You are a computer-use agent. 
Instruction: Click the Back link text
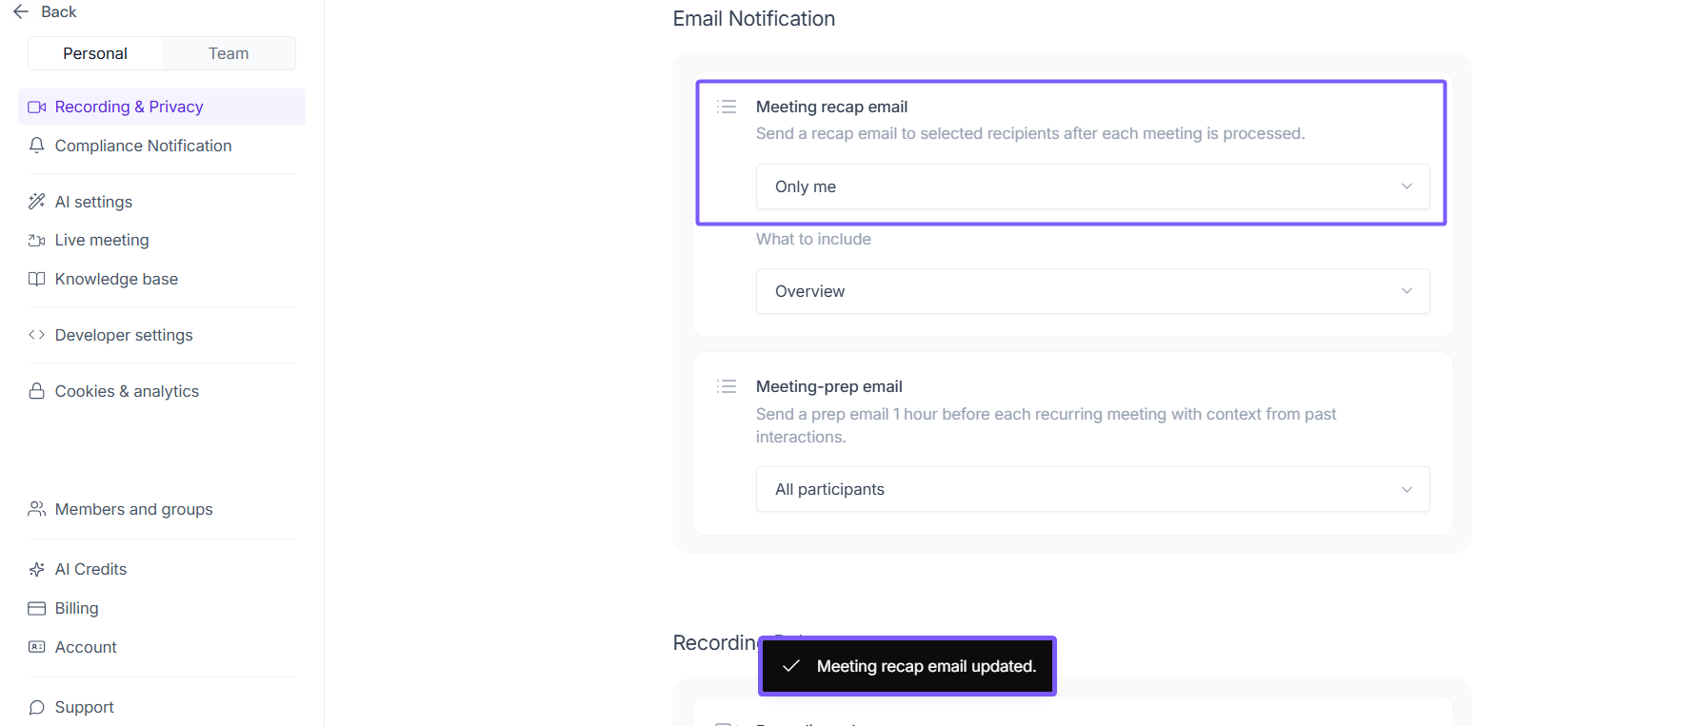point(59,11)
